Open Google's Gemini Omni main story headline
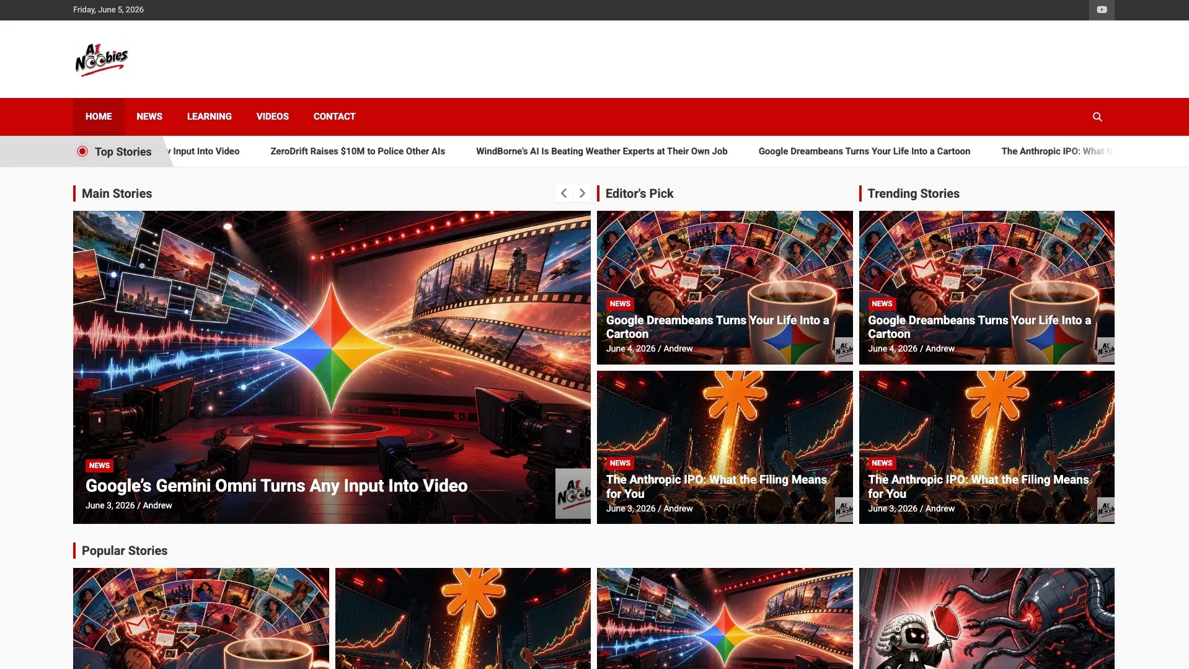Image resolution: width=1189 pixels, height=669 pixels. tap(276, 485)
